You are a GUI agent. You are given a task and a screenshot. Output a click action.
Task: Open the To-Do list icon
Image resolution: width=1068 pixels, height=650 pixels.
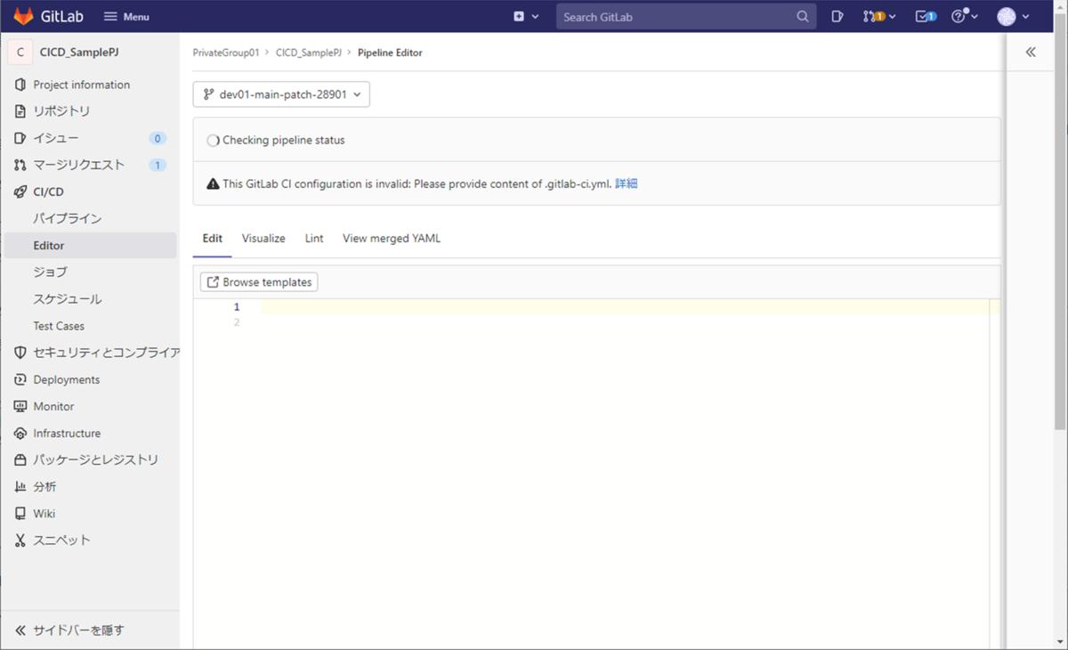click(926, 16)
